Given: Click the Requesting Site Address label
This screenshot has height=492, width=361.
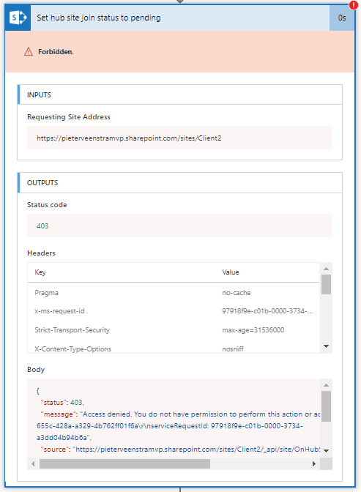Looking at the screenshot, I should 69,117.
